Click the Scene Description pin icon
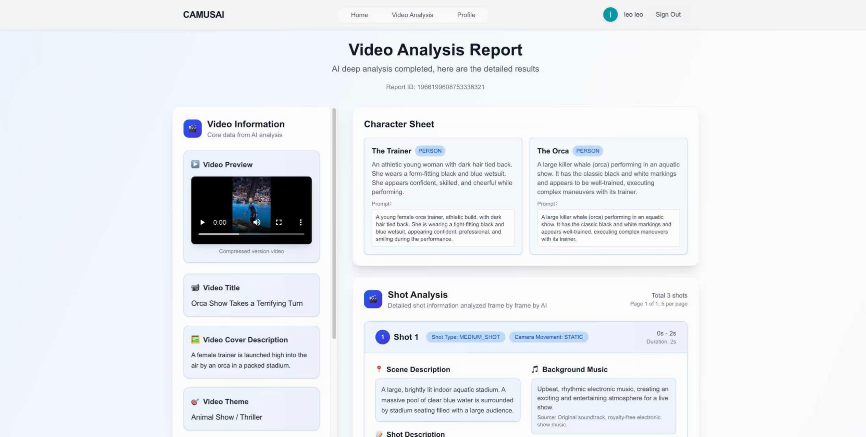Screen dimensions: 866x437 379,369
